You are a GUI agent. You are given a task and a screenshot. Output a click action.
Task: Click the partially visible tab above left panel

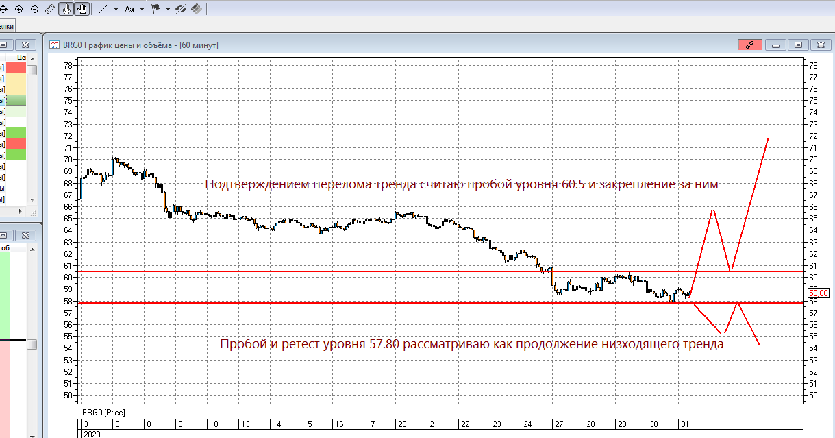coord(7,26)
